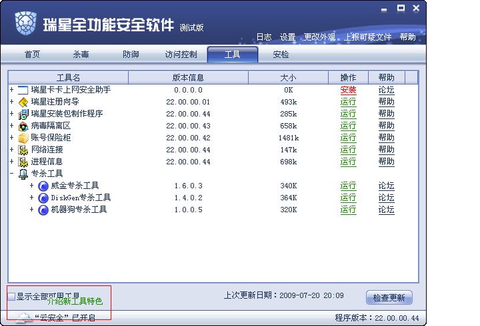The height and width of the screenshot is (326, 480).
Task: Click 安装 for 瑞星卡卡上网安全助手
Action: [x=348, y=90]
